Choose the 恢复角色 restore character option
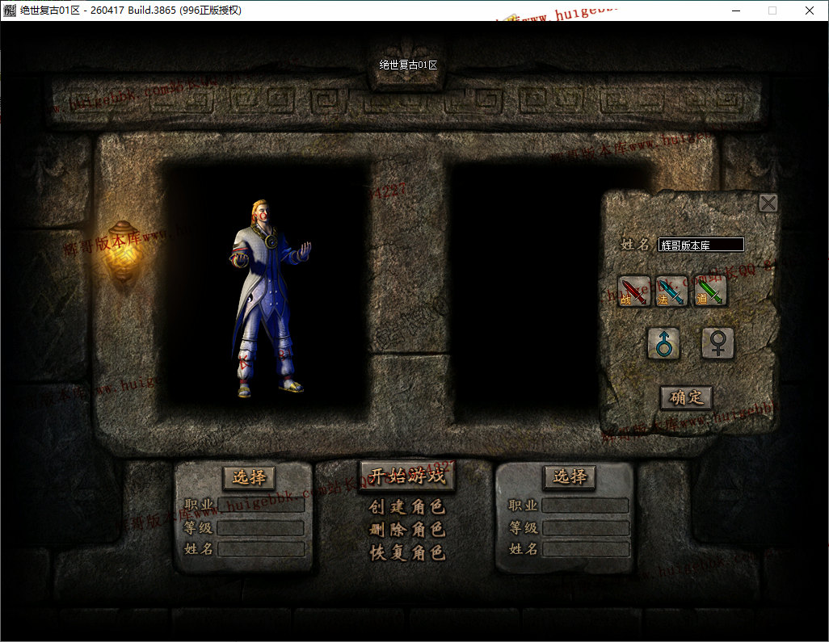This screenshot has width=829, height=642. click(407, 552)
